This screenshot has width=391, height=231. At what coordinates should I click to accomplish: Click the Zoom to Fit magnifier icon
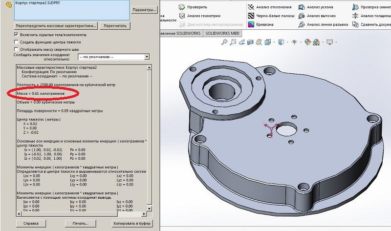click(224, 42)
